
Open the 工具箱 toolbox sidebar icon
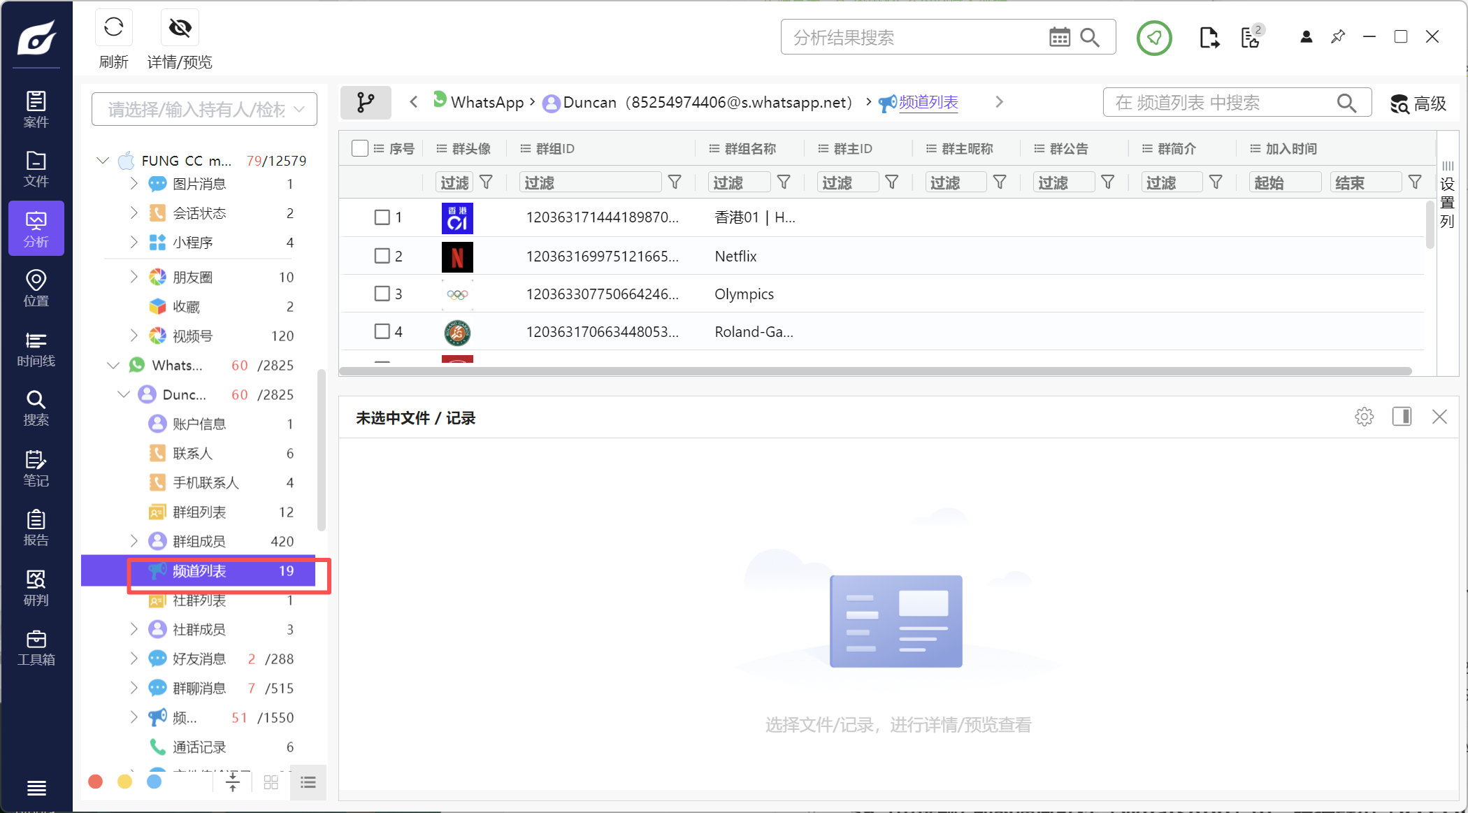[36, 647]
